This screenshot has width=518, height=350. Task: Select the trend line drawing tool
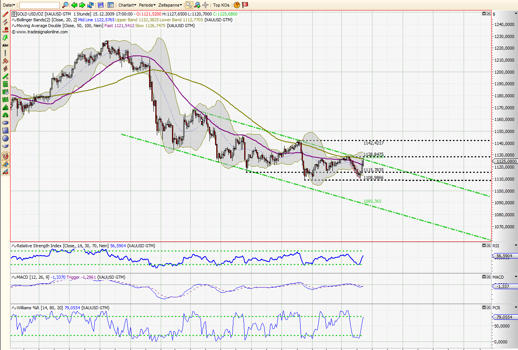(5, 14)
